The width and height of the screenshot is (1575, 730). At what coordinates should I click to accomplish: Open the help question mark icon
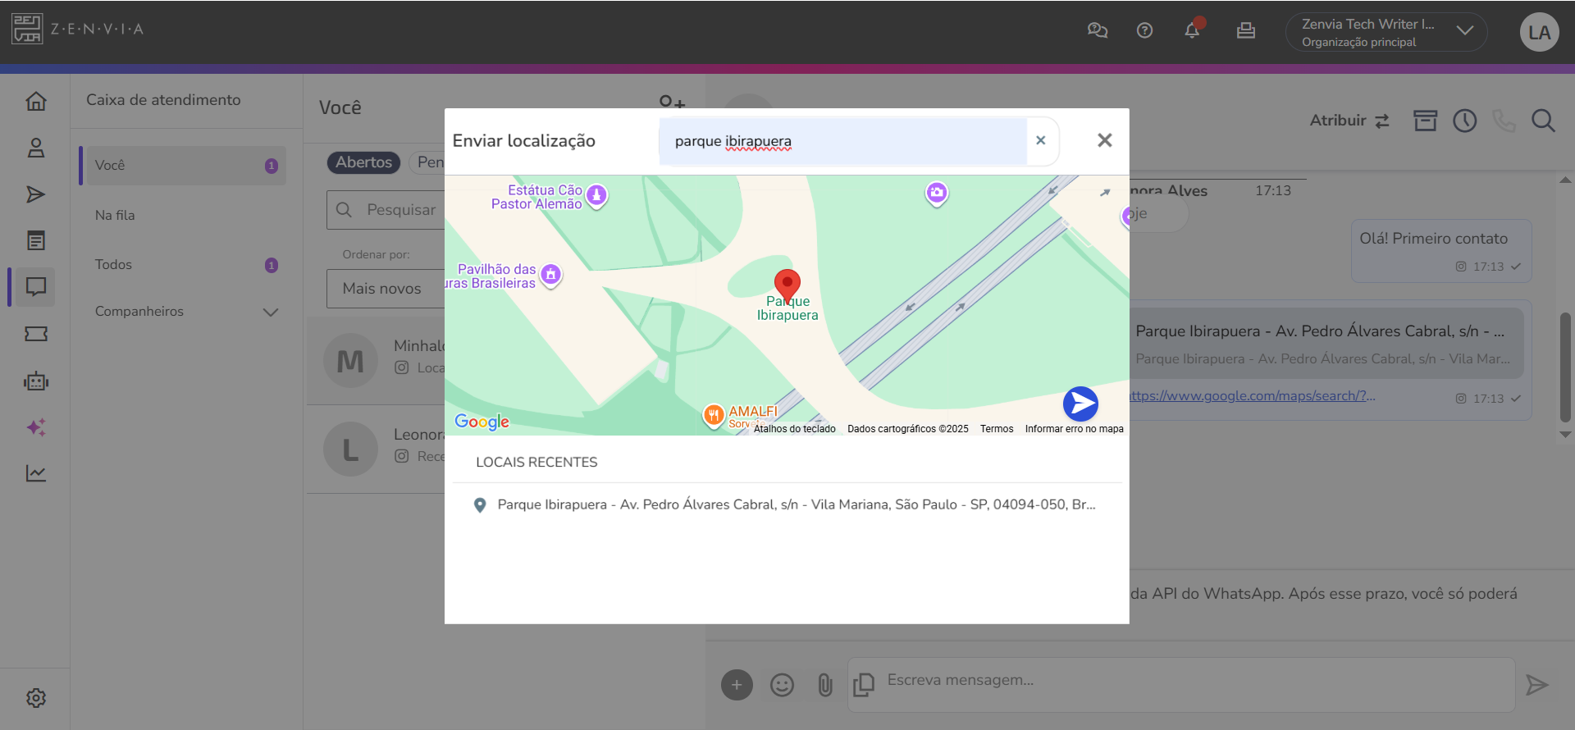coord(1144,30)
